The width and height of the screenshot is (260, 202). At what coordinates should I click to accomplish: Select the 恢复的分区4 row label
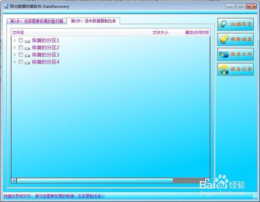point(45,62)
